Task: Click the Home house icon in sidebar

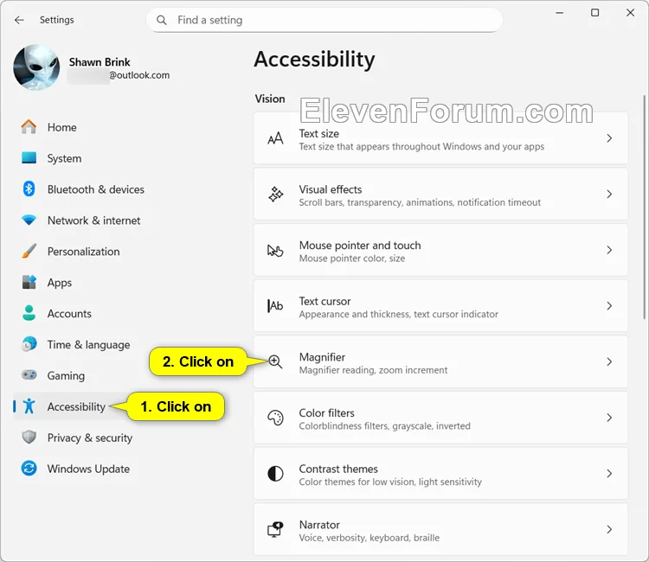Action: click(x=29, y=127)
